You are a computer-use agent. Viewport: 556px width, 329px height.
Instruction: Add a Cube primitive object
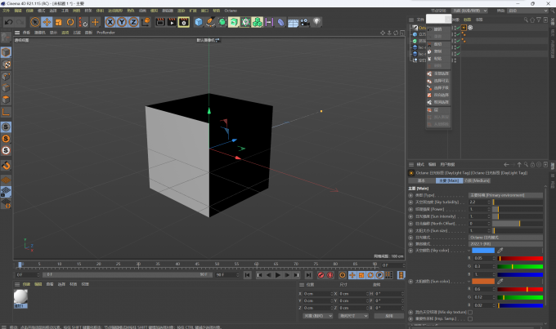(199, 22)
